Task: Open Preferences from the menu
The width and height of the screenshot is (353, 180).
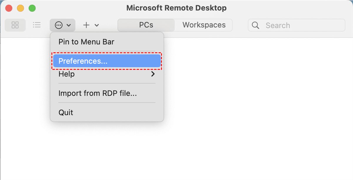Action: point(83,61)
